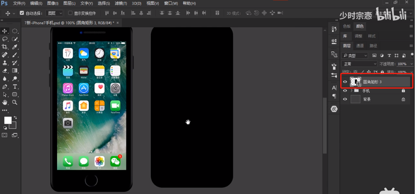
Task: Click the vertical canvas scrollbar
Action: click(x=325, y=126)
